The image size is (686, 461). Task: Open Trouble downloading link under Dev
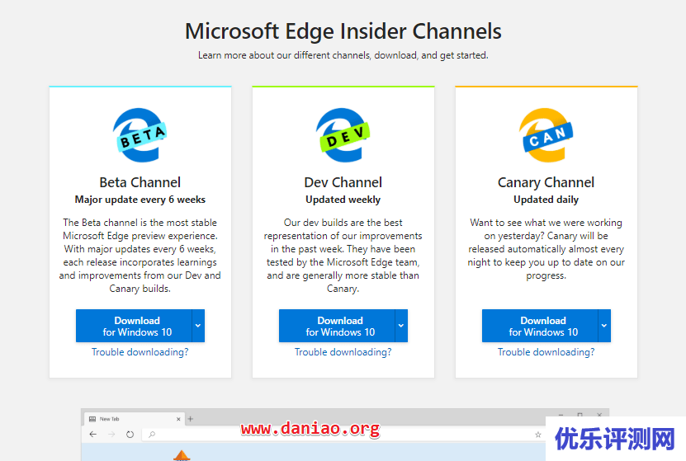(x=343, y=352)
